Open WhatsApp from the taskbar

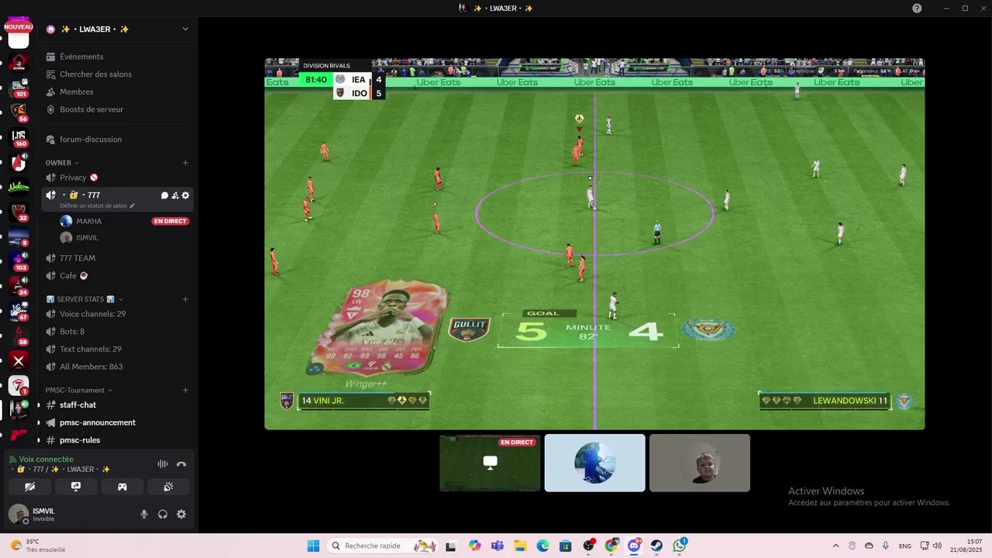(x=680, y=546)
